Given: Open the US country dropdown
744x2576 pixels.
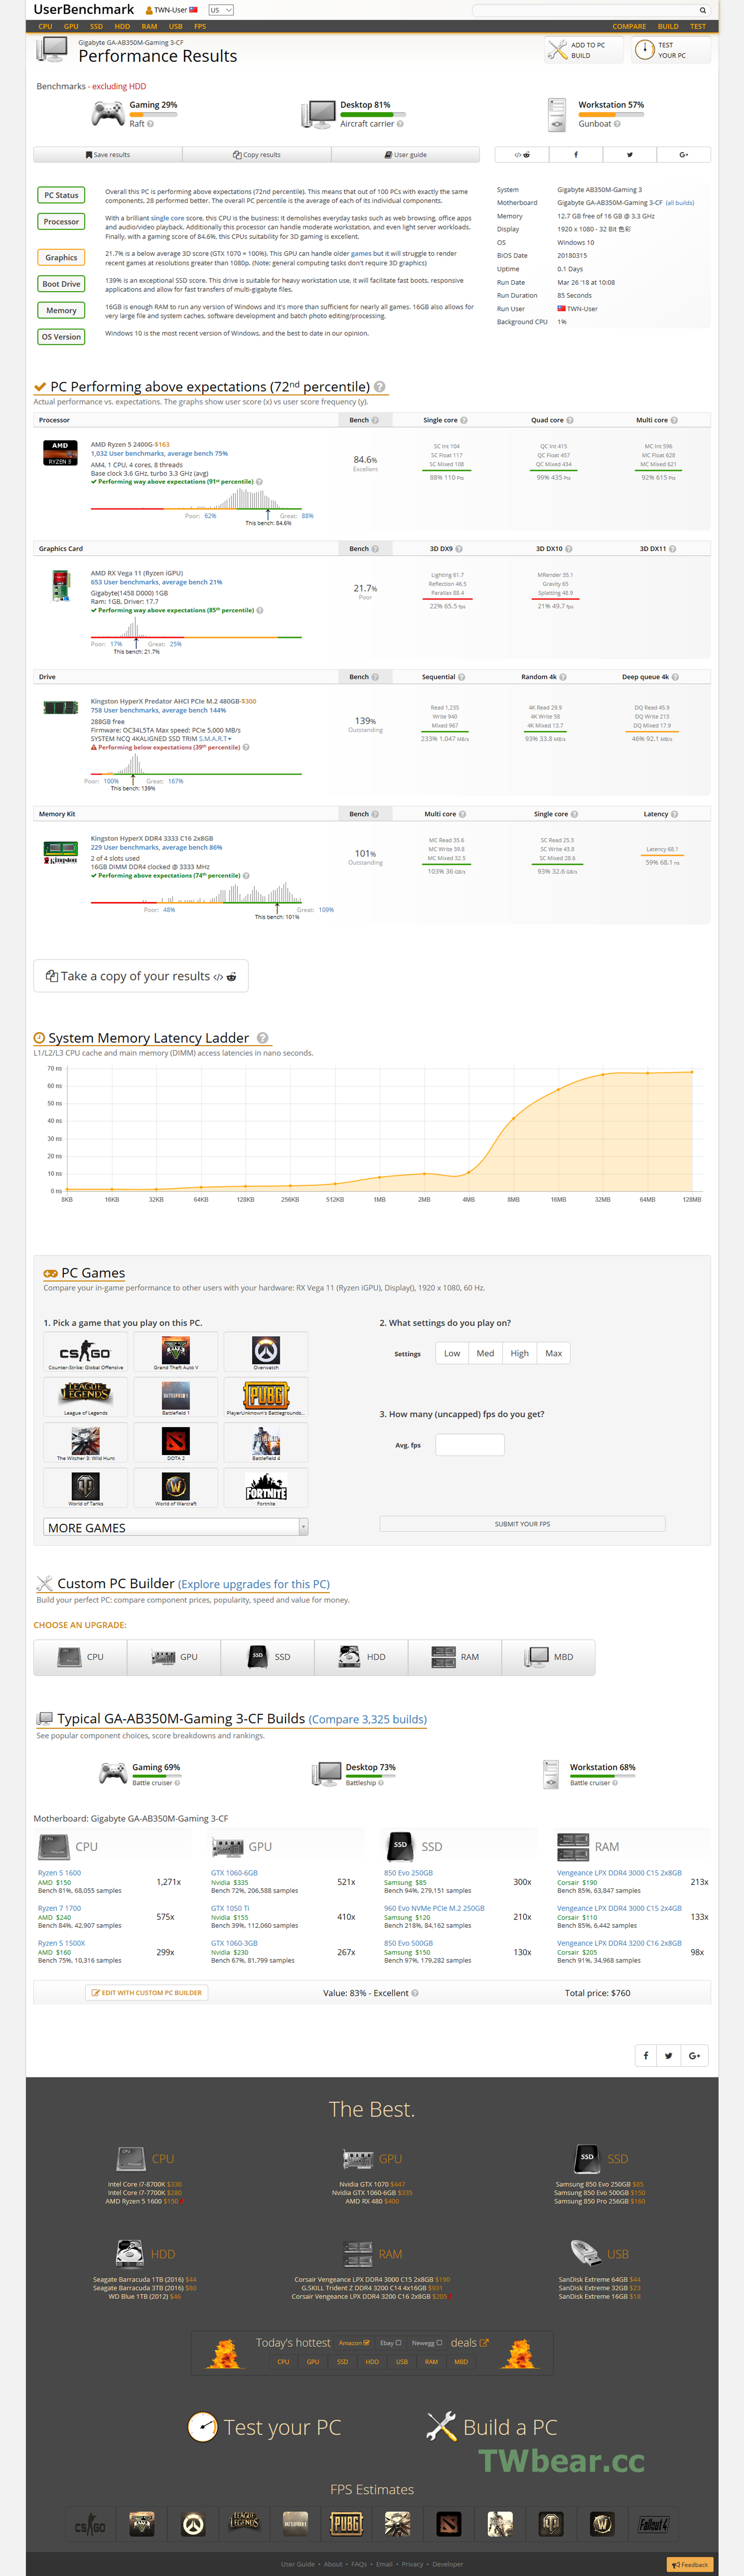Looking at the screenshot, I should [x=221, y=10].
